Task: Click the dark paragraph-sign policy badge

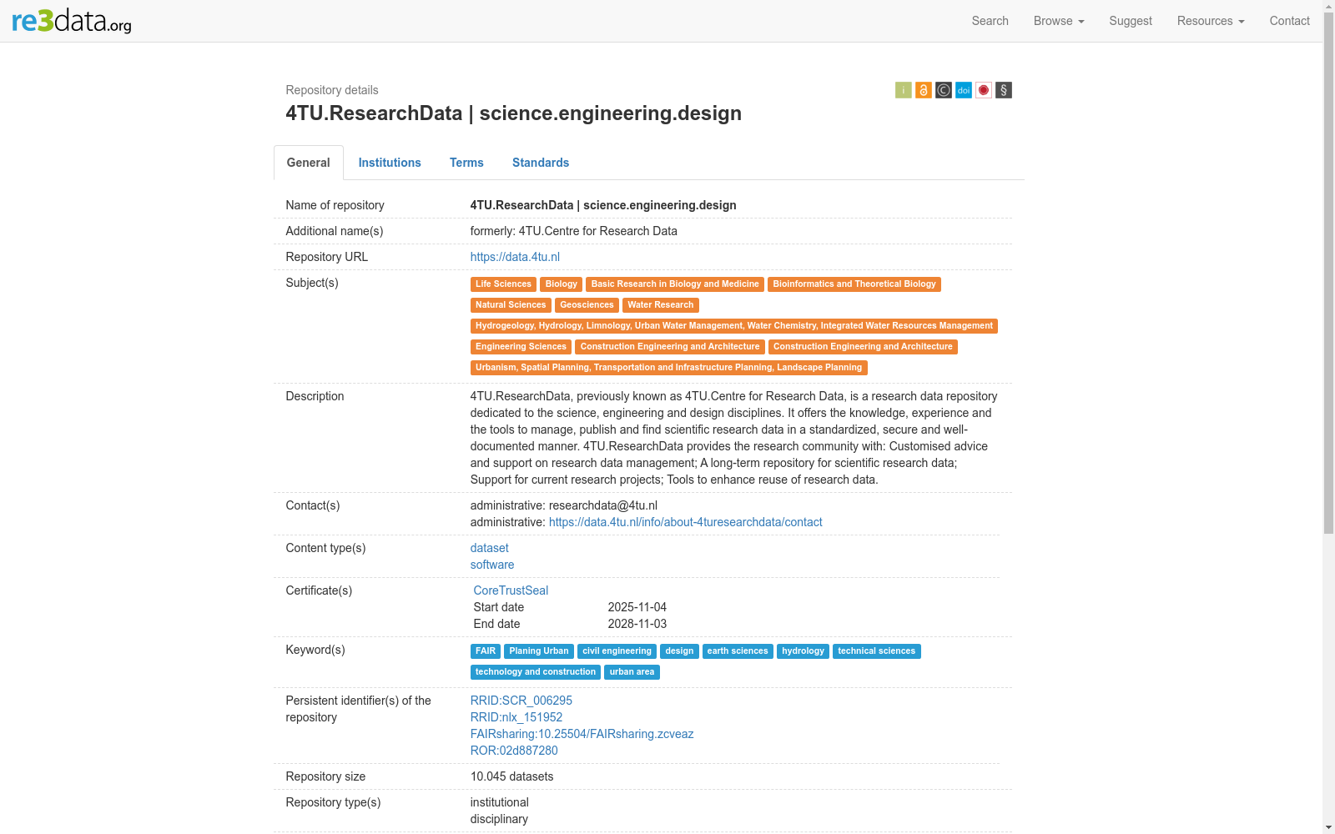Action: point(1004,90)
